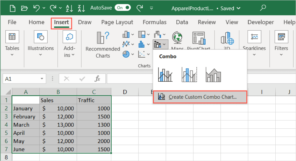
Task: Click the PivotChart icon
Action: [199, 38]
